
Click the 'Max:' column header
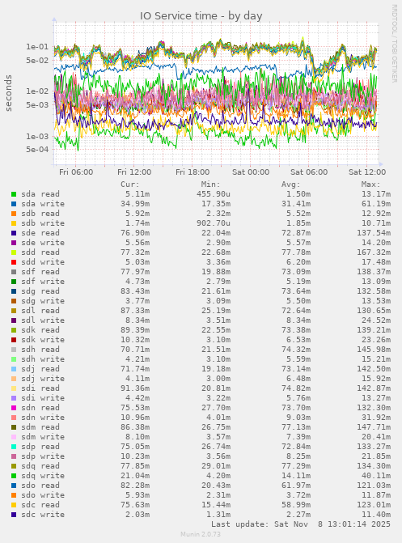point(370,185)
